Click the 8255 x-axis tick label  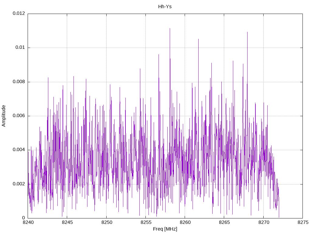coord(146,222)
